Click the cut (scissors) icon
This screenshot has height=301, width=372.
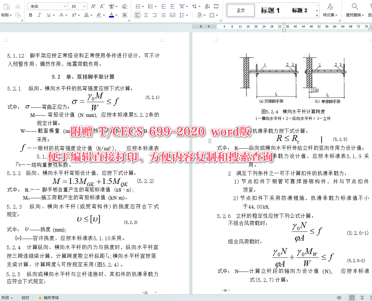tap(18, 6)
